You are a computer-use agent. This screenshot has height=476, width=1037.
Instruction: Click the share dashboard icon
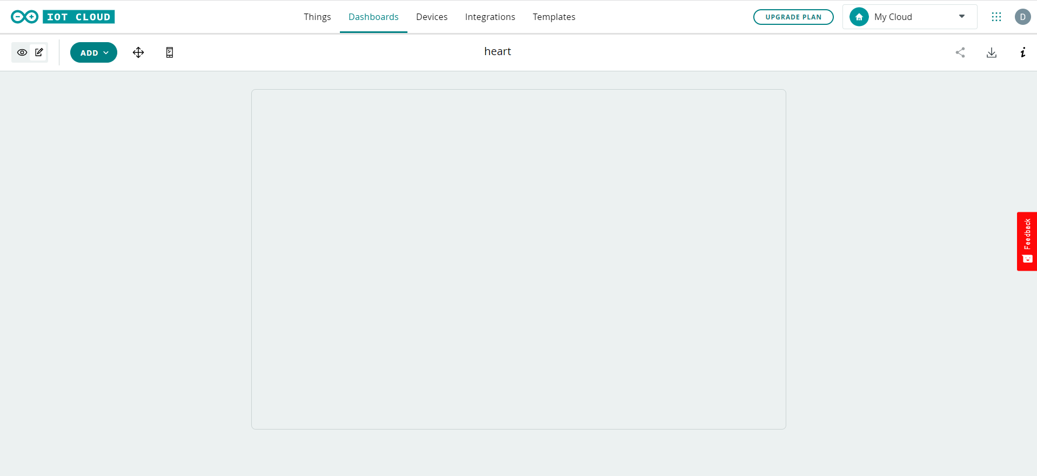click(x=960, y=52)
